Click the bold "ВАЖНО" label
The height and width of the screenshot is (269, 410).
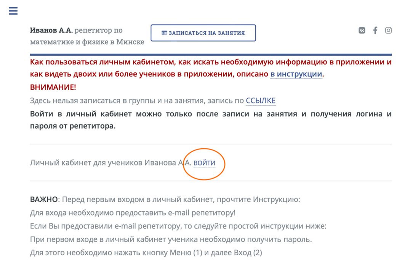pos(44,200)
